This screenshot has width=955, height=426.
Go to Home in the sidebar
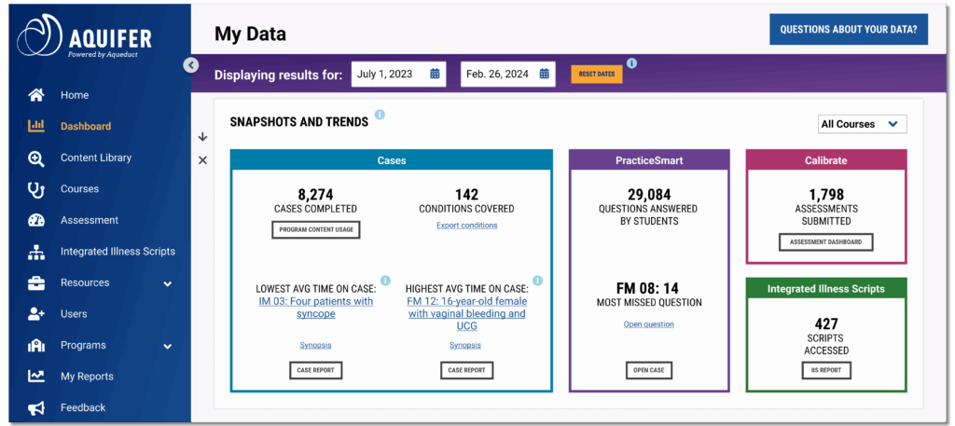75,95
